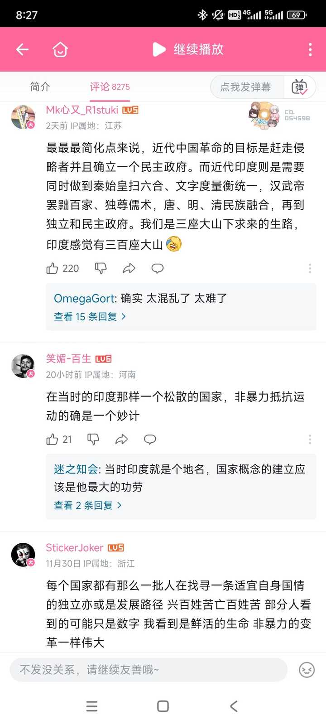Select the 评论 8275 tab
Image resolution: width=326 pixels, height=725 pixels.
(x=110, y=87)
